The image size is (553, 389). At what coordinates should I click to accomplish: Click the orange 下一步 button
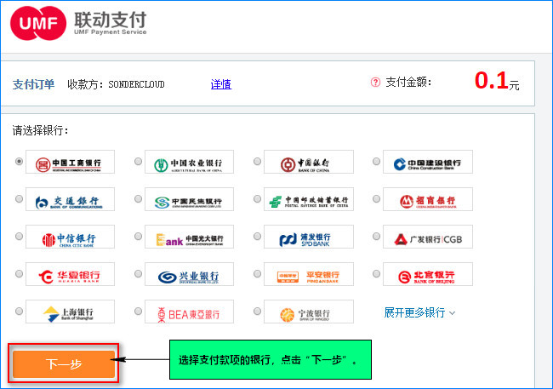[x=64, y=364]
